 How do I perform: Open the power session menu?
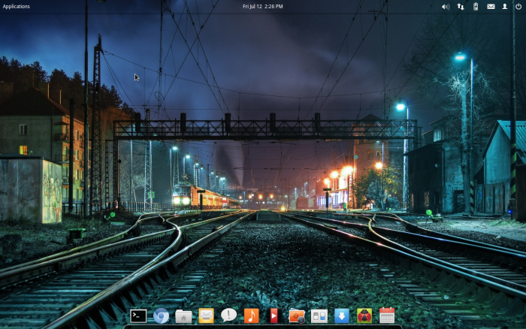[x=518, y=6]
